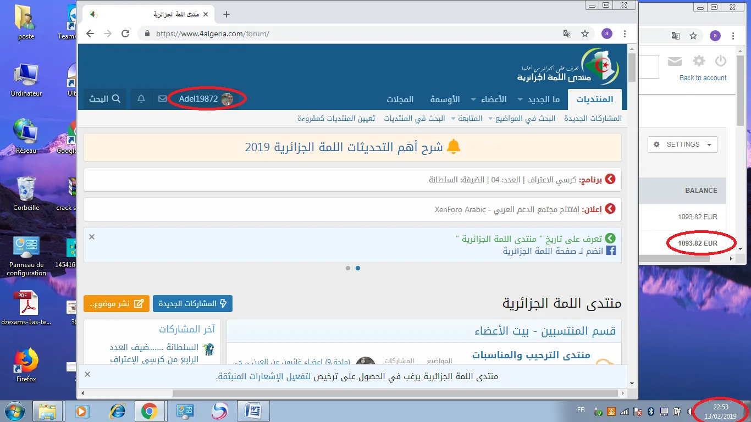Click the power icon in background window
The width and height of the screenshot is (751, 422).
(720, 61)
